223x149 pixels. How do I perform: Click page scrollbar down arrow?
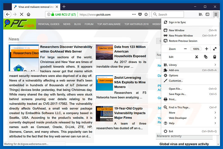pos(218,144)
